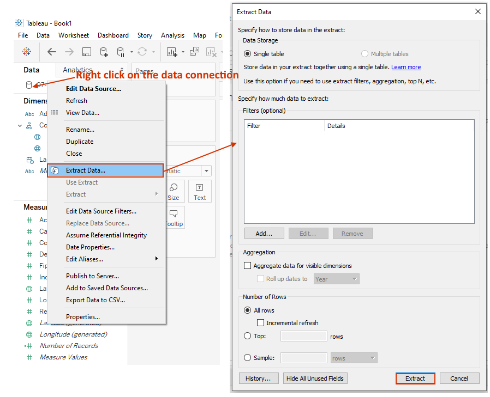Click Hide All Unused Fields button
This screenshot has height=397, width=490.
pyautogui.click(x=315, y=378)
